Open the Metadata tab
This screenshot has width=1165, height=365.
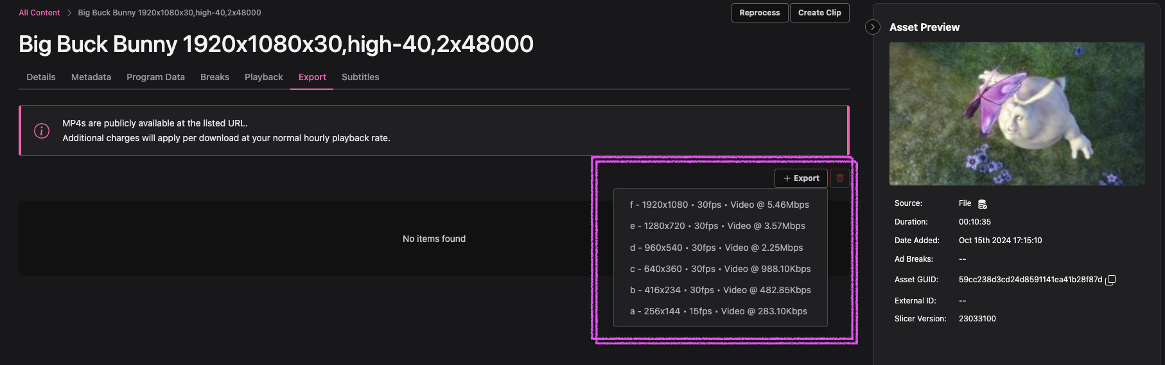coord(91,77)
